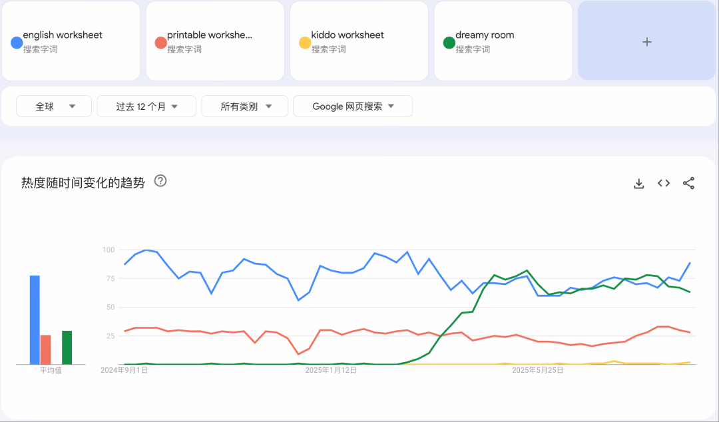Click the 75 y-axis value label

110,278
